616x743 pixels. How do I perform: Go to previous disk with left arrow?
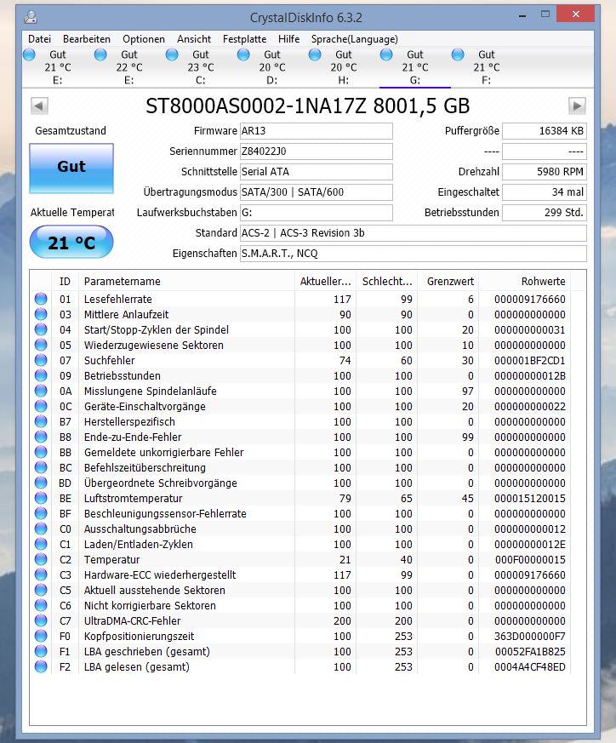pyautogui.click(x=39, y=106)
